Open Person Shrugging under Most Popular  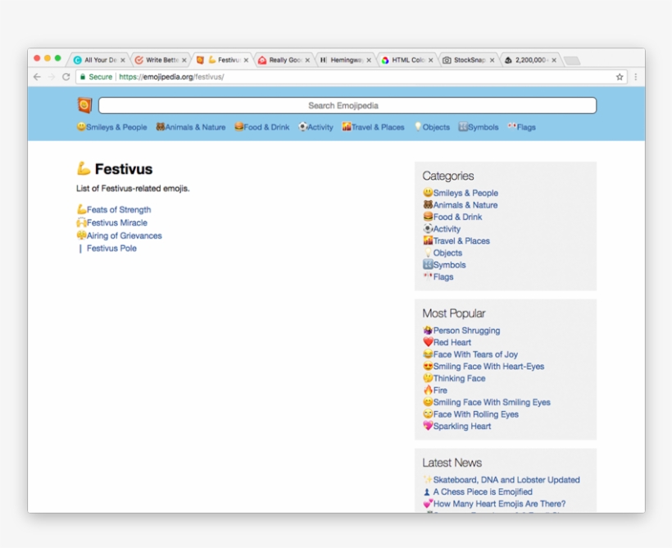pyautogui.click(x=465, y=331)
